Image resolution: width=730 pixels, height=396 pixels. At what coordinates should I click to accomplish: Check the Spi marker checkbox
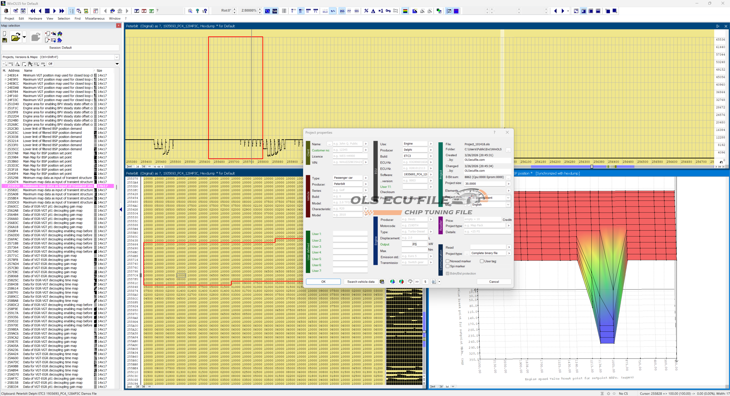(448, 266)
